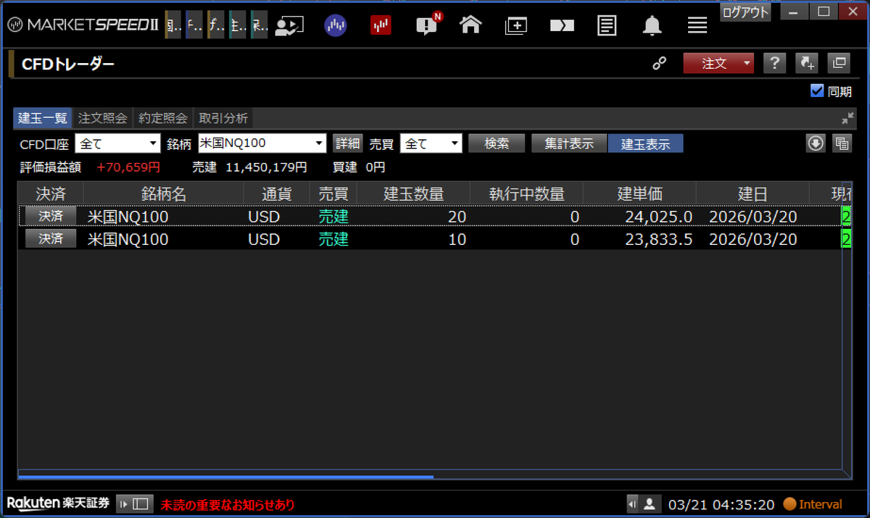Screen dimensions: 870x518
Task: Toggle the sidebar panel icon beside Rakuten logo
Action: point(133,504)
